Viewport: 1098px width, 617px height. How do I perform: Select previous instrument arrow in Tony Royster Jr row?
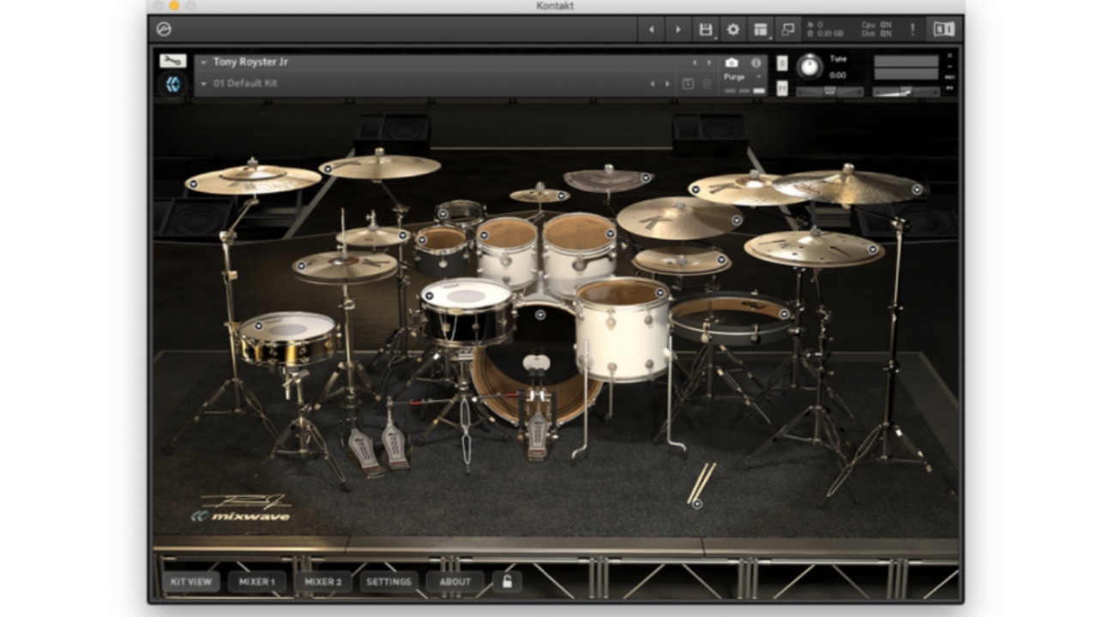point(696,63)
